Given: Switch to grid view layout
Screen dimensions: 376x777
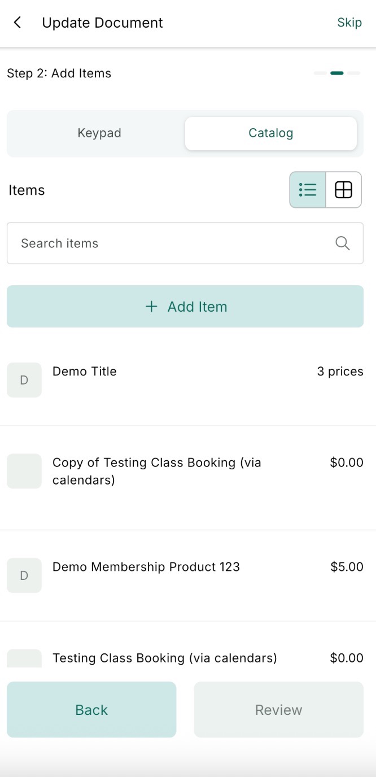Looking at the screenshot, I should tap(343, 190).
